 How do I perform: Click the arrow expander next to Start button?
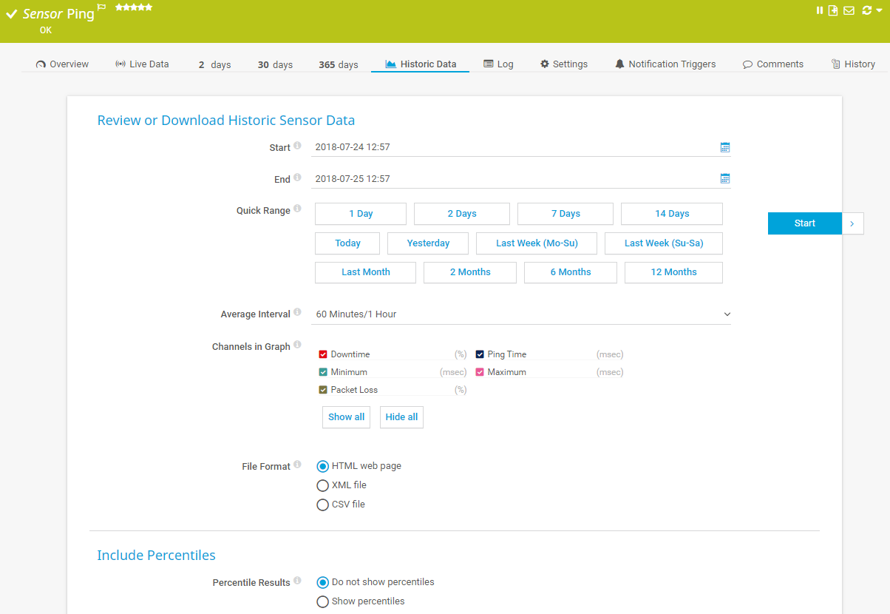coord(852,223)
